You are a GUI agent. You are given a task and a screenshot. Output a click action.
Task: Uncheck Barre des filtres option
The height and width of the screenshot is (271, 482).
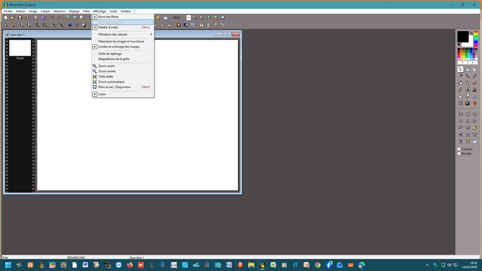(108, 17)
